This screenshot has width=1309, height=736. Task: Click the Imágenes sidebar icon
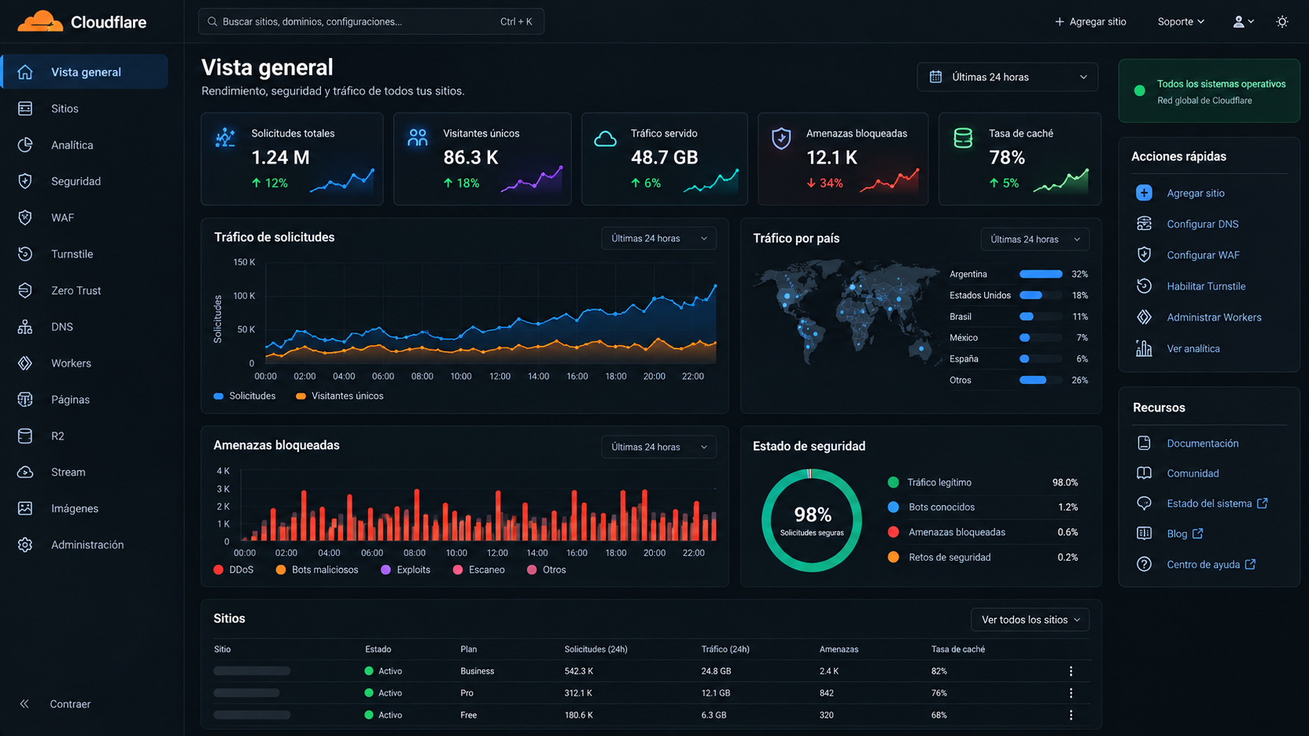(25, 508)
